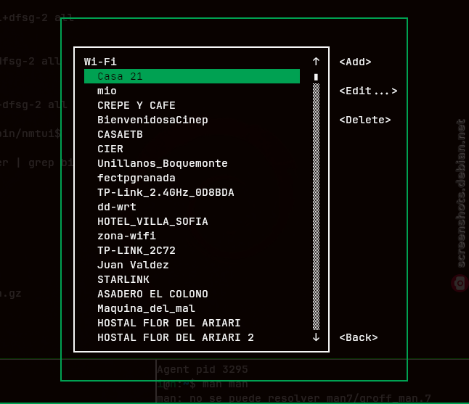Choose HOTEL_VILLA_SOFIA from the list
469x404 pixels.
tap(192, 221)
